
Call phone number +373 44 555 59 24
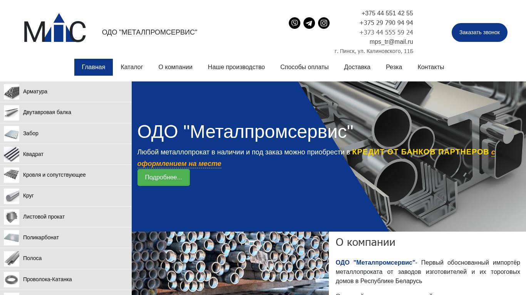386,33
